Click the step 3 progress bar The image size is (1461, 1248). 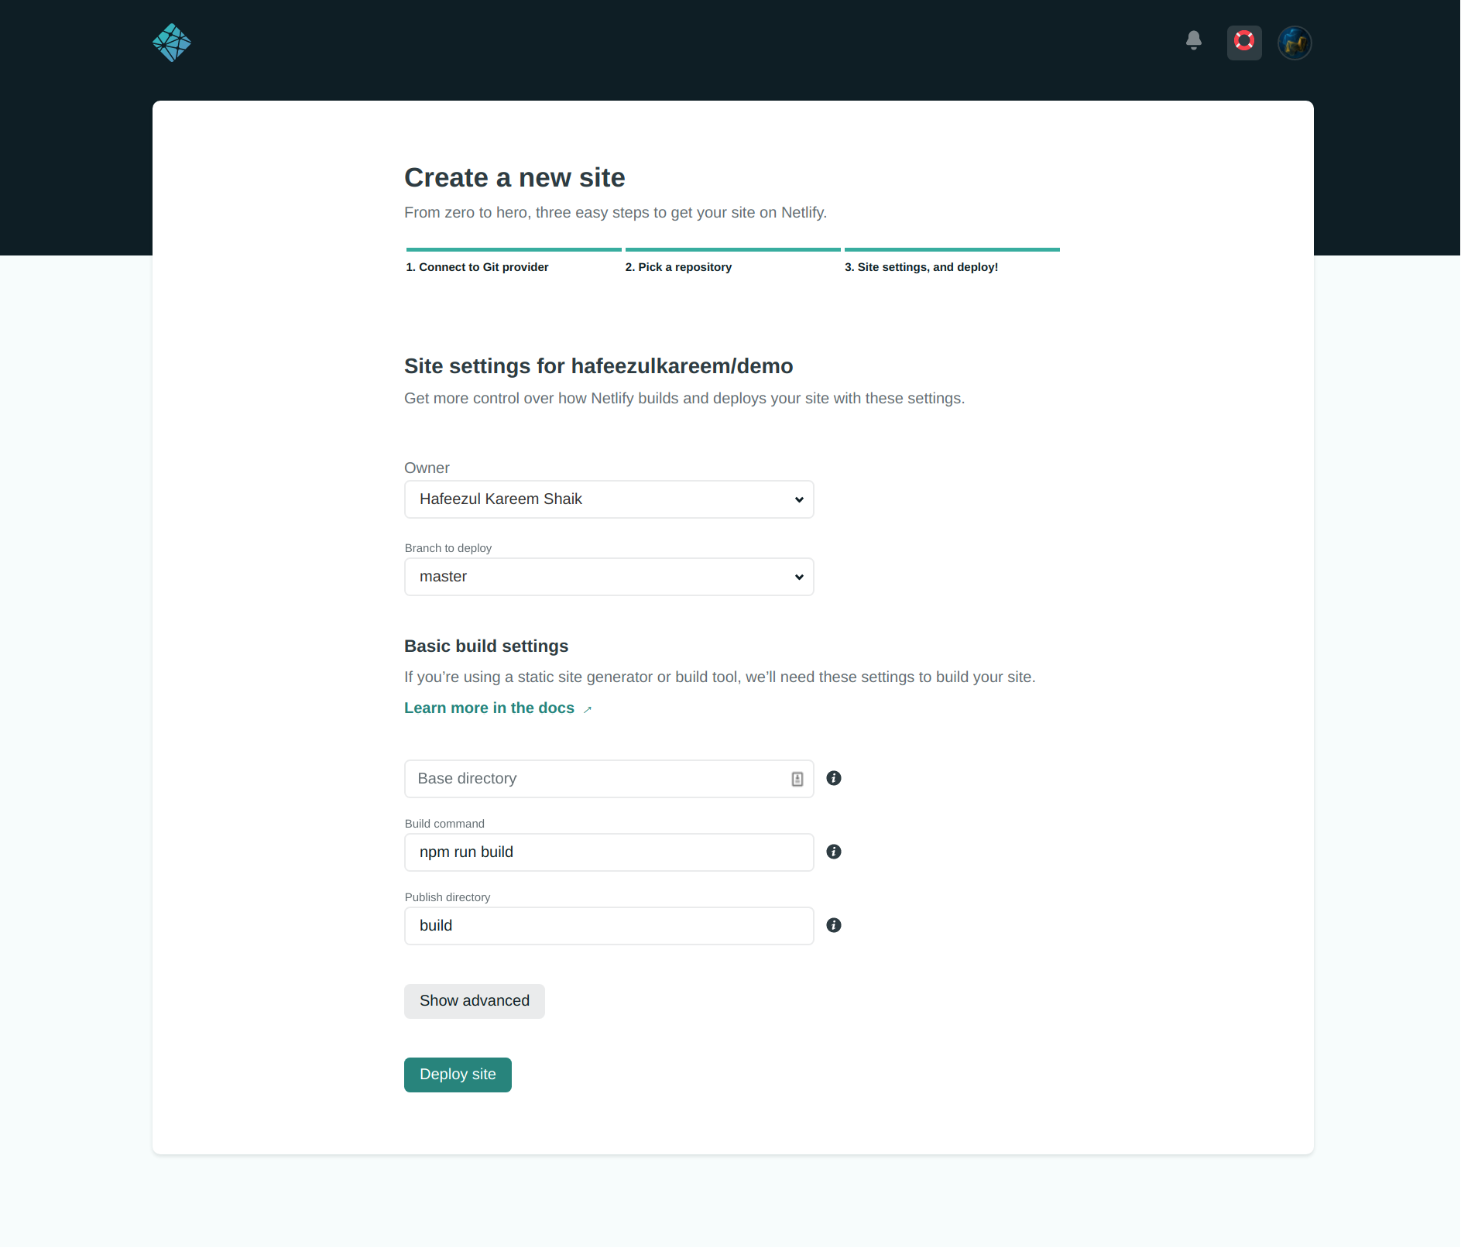point(952,249)
